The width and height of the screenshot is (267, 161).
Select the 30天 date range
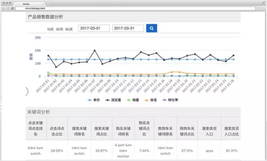[60, 30]
